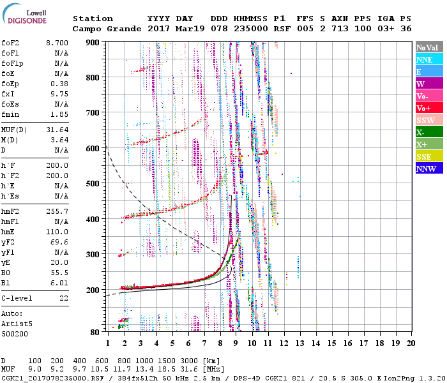
Task: Click the hmF2 value 255.7
Action: coord(57,211)
